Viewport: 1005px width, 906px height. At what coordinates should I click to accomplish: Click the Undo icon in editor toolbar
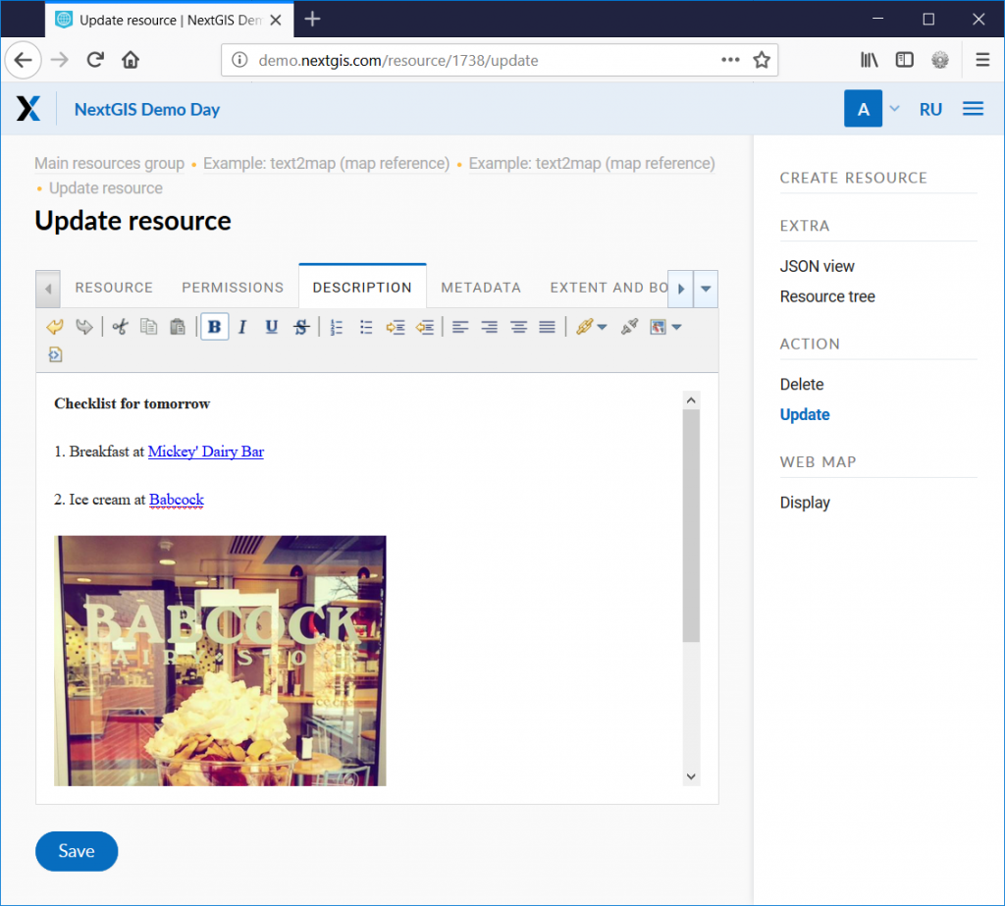(55, 327)
